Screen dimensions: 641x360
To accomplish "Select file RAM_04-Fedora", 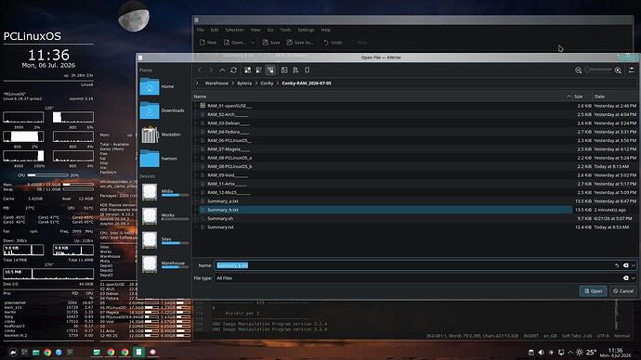I will click(x=229, y=132).
